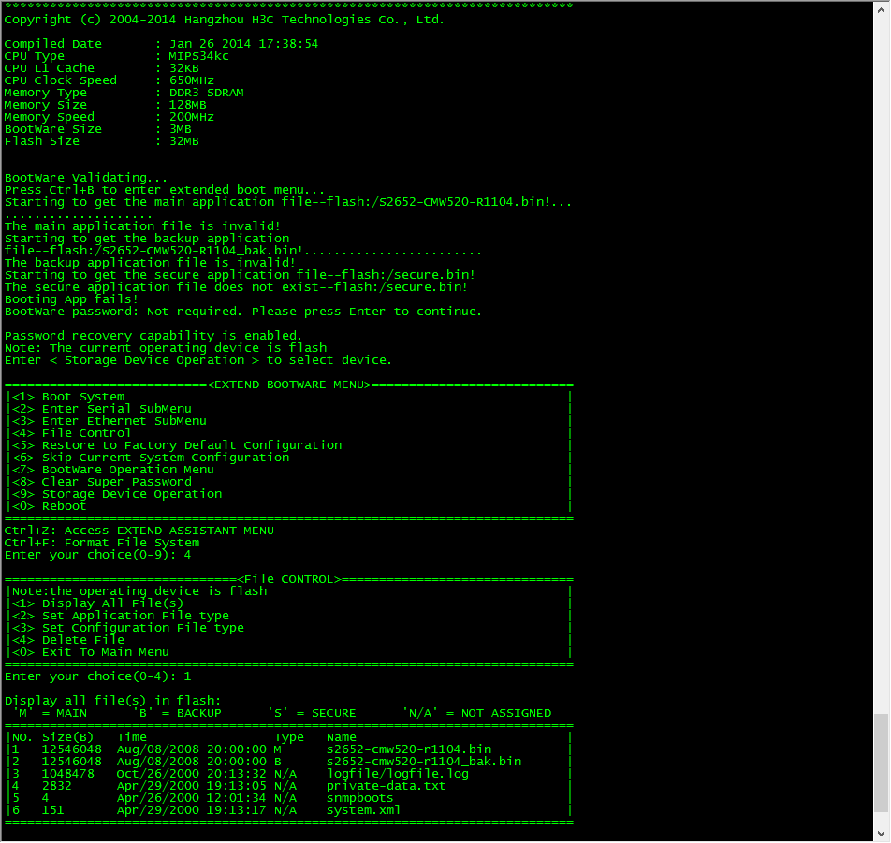Click the Boot System menu line

point(82,397)
